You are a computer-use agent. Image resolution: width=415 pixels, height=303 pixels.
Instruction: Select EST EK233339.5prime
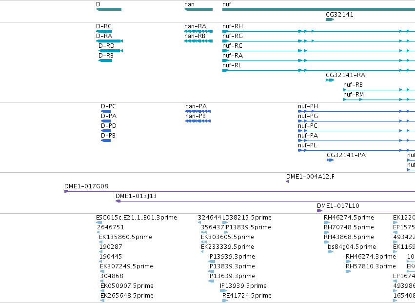(202, 252)
